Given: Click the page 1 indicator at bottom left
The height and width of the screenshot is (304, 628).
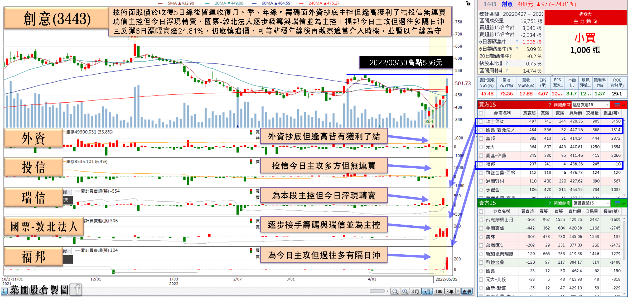Looking at the screenshot, I should click(4, 292).
